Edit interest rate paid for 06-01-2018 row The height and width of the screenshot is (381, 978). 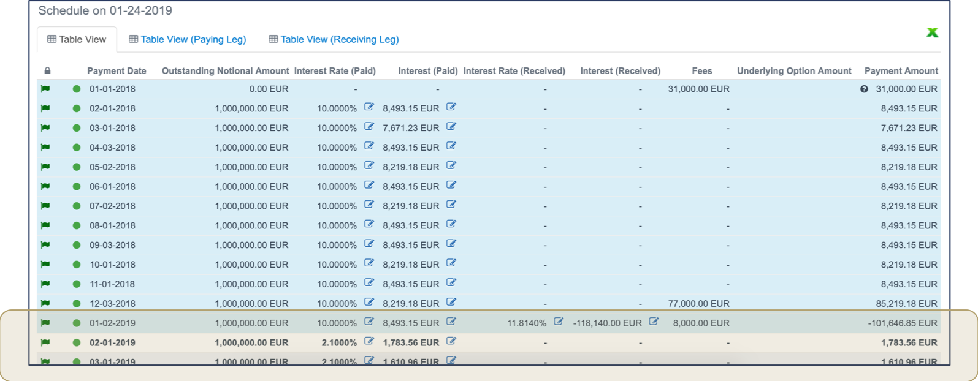(x=369, y=185)
